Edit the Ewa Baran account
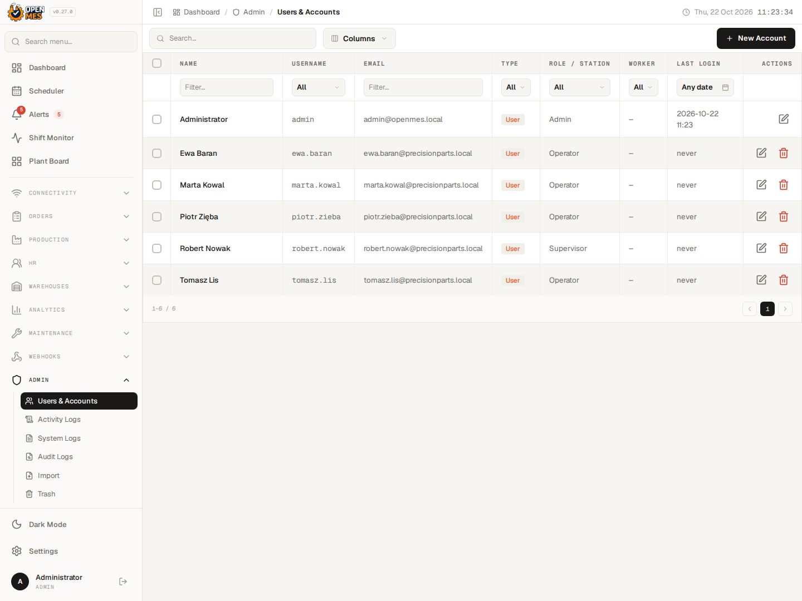Image resolution: width=802 pixels, height=601 pixels. 761,153
